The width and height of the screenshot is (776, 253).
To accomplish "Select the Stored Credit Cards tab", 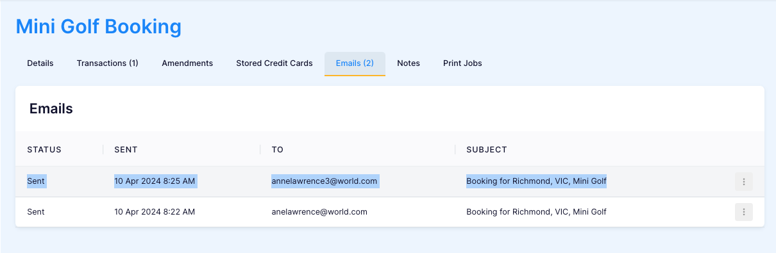I will pyautogui.click(x=274, y=63).
